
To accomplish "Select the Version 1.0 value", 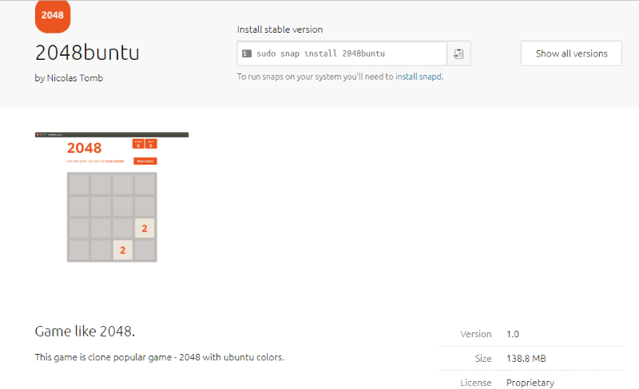I will [513, 334].
